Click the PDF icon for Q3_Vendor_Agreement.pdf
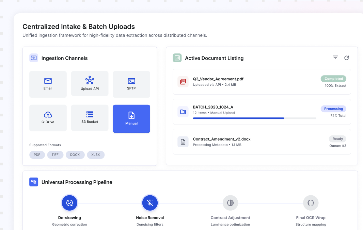Screen dimensions: 363x230 [183, 82]
